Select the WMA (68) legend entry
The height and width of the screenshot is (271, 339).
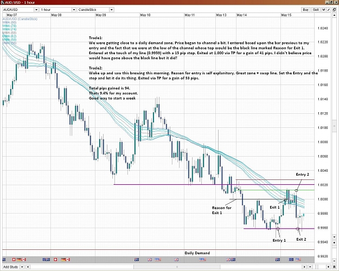[9, 33]
